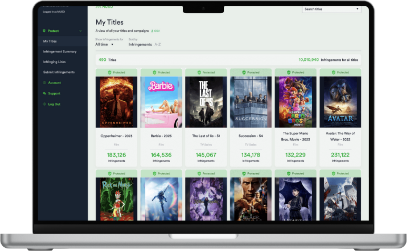
Task: Click the Oppenheimer - 2023 title text
Action: point(116,136)
